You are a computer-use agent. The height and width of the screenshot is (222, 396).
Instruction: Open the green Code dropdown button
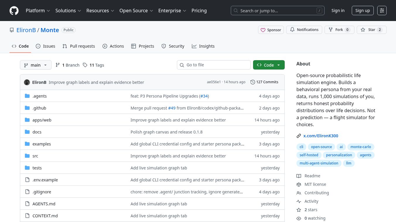(269, 65)
